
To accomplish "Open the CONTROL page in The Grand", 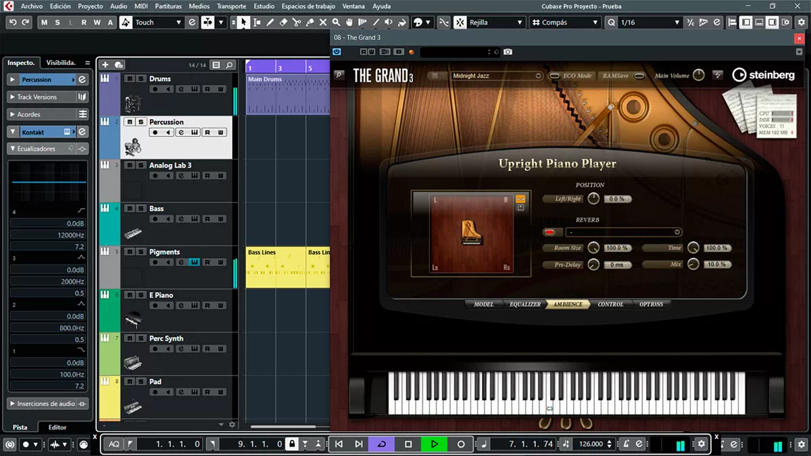I will point(610,304).
